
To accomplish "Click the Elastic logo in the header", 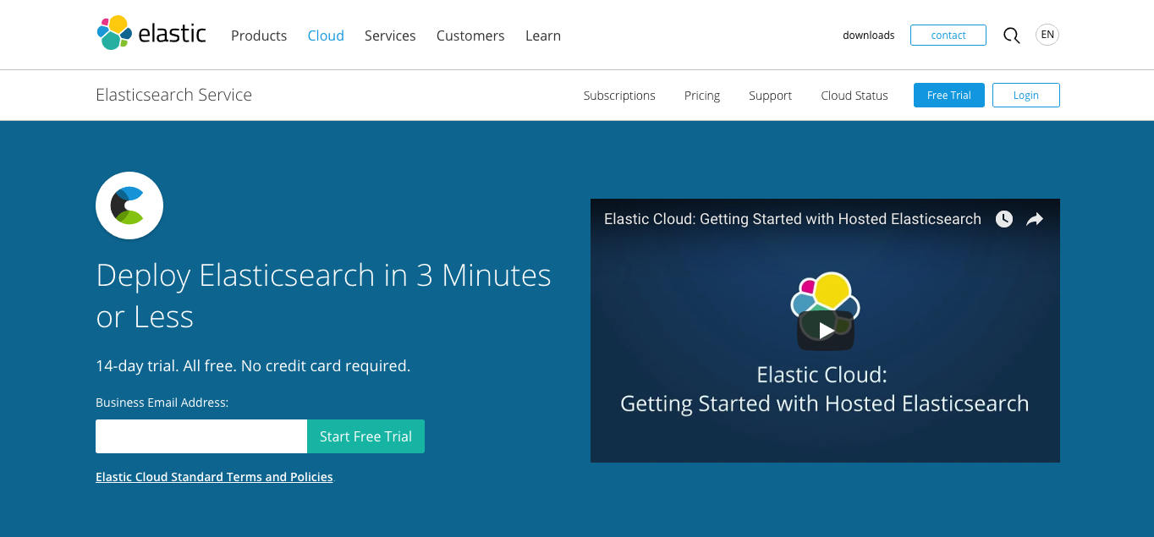I will click(x=151, y=33).
